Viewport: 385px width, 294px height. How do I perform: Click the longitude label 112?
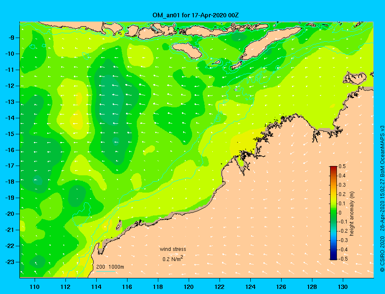(x=65, y=287)
